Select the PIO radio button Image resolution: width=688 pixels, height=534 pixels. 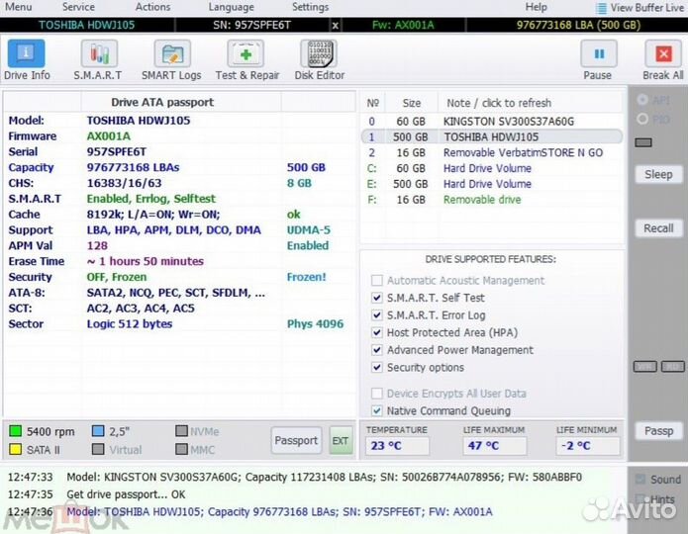pos(642,119)
